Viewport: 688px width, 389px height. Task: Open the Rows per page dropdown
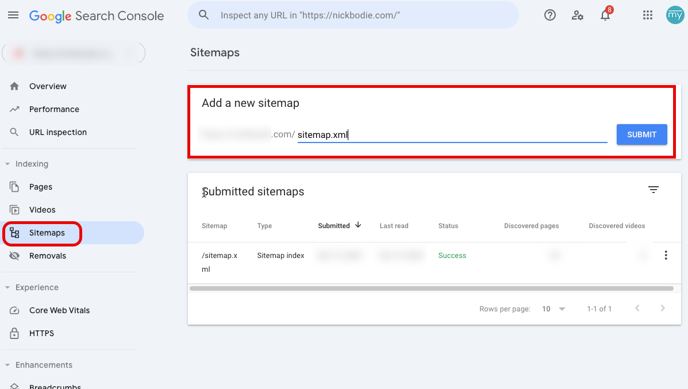tap(554, 309)
